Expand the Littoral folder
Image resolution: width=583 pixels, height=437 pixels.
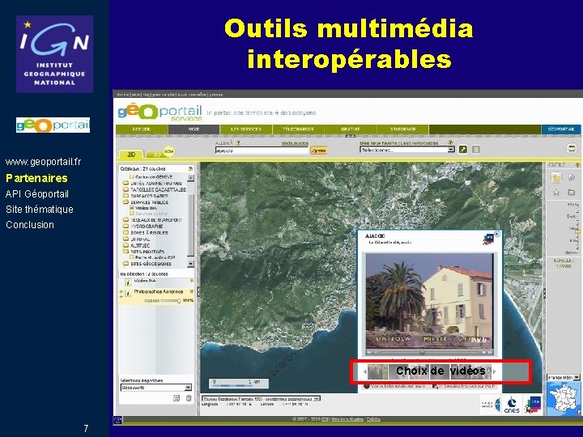point(126,239)
